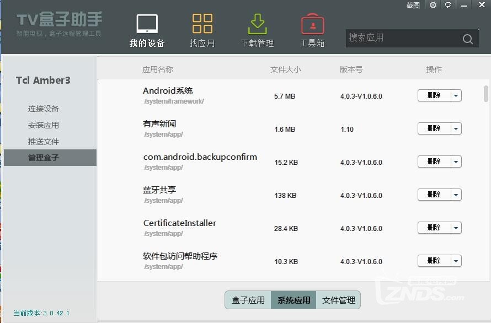The height and width of the screenshot is (323, 491).
Task: Click the 5.7 MB size value
Action: pyautogui.click(x=285, y=96)
